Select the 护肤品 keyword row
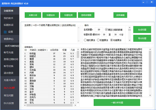The height and width of the screenshot is (110, 156). 50,94
